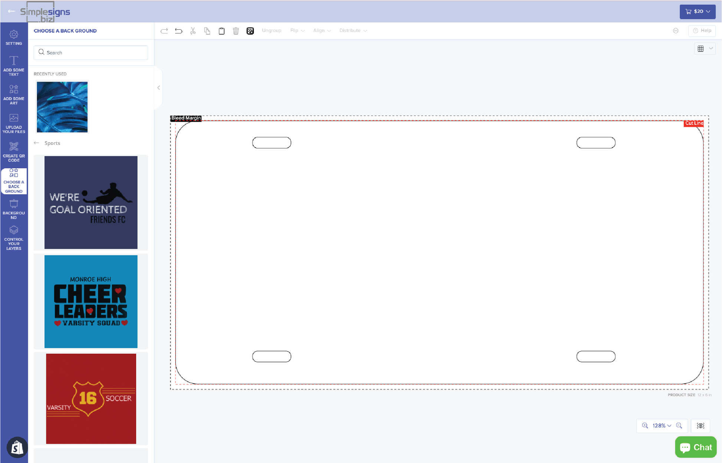Toggle the grid view button

700,49
